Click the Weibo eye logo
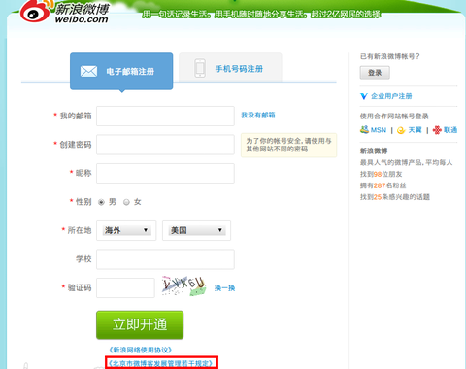The image size is (466, 369). point(36,11)
